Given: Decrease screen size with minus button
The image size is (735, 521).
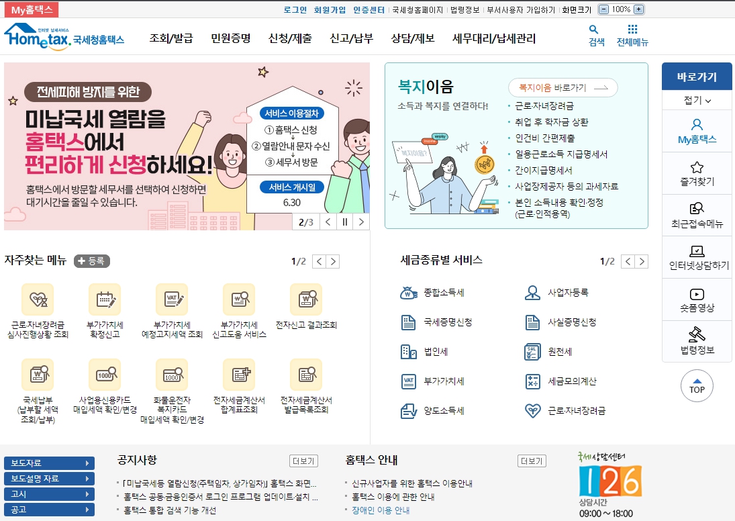Looking at the screenshot, I should [x=603, y=9].
